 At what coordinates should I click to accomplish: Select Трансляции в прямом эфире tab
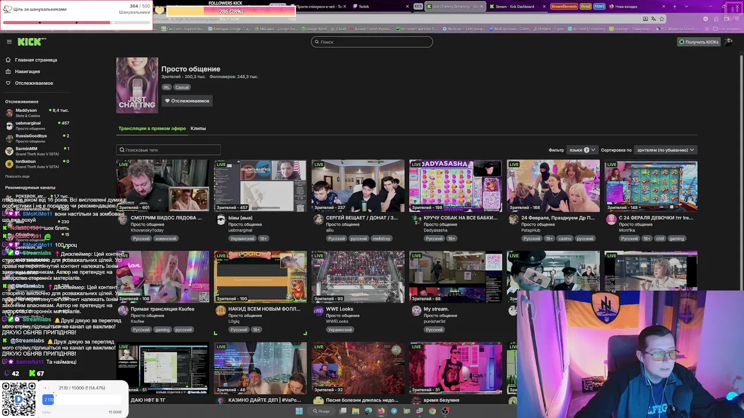(152, 128)
